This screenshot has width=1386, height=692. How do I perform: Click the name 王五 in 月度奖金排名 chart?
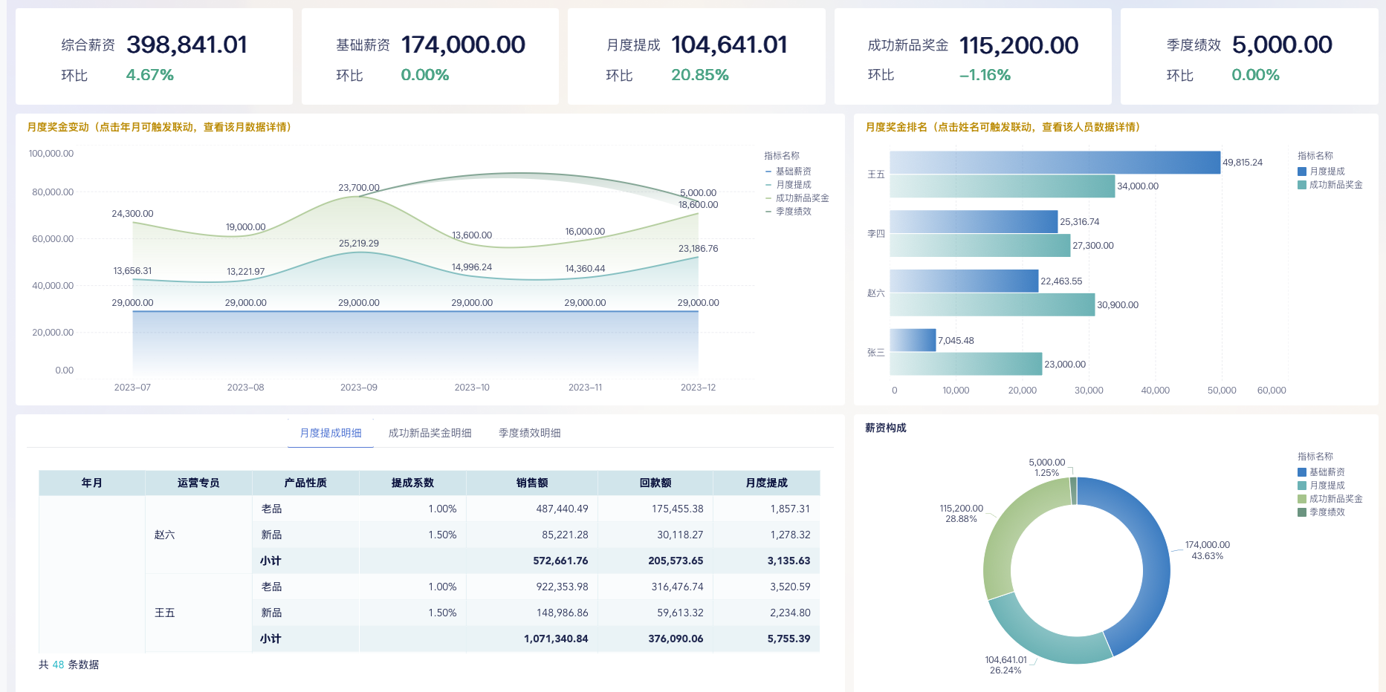click(876, 174)
